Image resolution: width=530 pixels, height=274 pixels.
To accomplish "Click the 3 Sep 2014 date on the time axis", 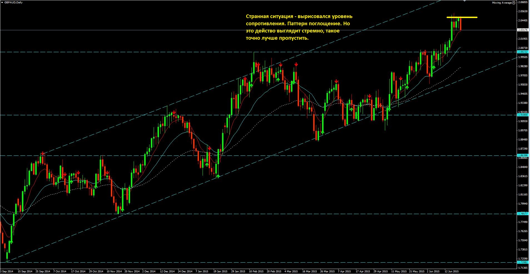I will click(x=7, y=272).
